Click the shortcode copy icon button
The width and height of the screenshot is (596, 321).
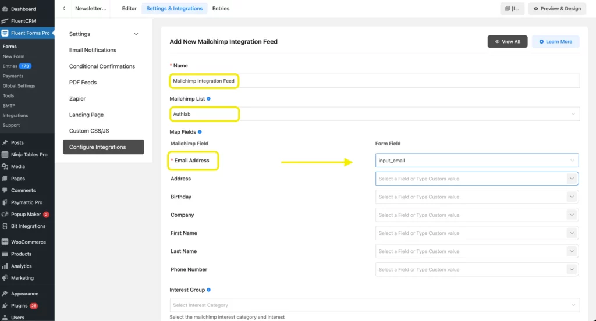pyautogui.click(x=512, y=8)
